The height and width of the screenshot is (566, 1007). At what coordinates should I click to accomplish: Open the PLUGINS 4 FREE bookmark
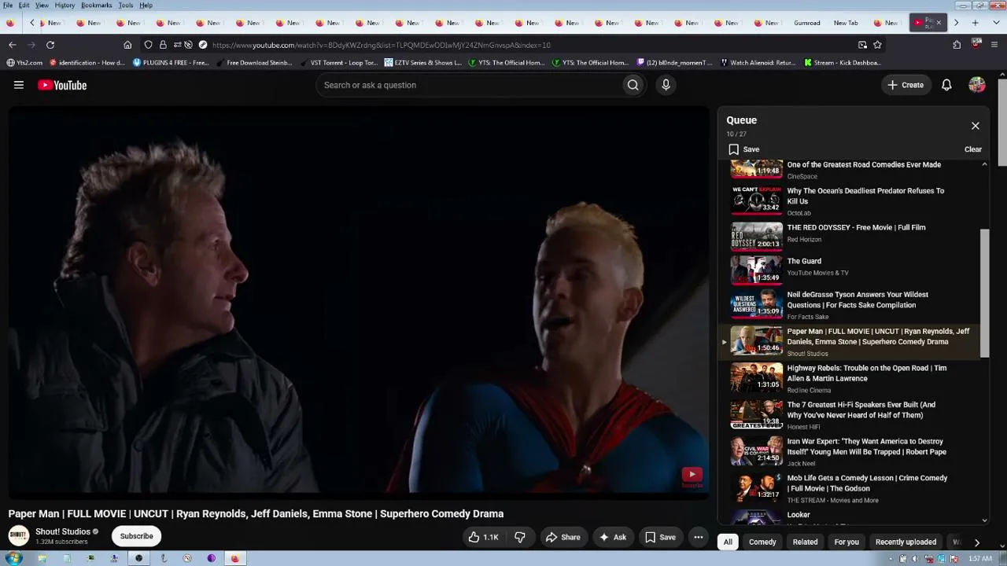(171, 63)
